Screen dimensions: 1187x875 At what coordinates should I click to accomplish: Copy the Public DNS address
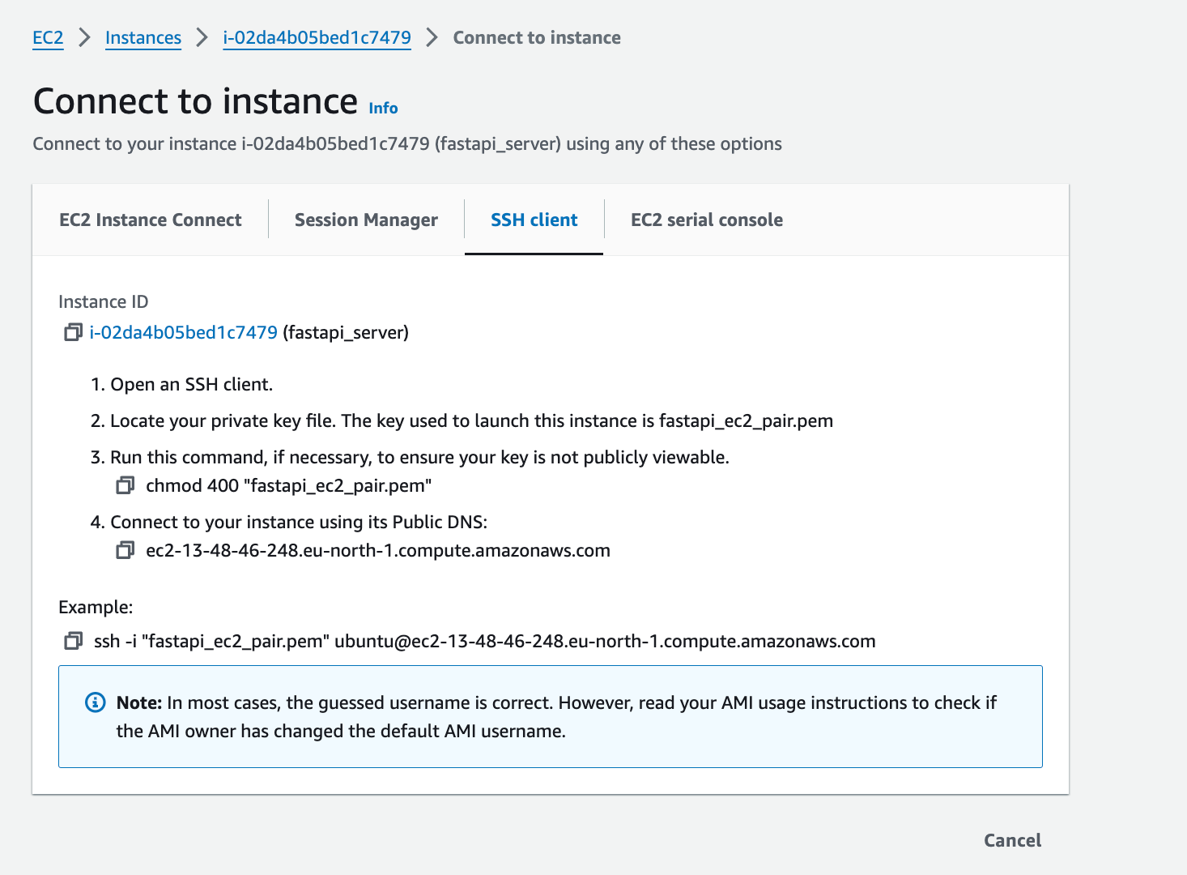pos(125,550)
